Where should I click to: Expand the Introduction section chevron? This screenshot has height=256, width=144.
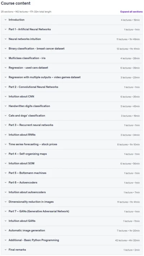pos(5,20)
